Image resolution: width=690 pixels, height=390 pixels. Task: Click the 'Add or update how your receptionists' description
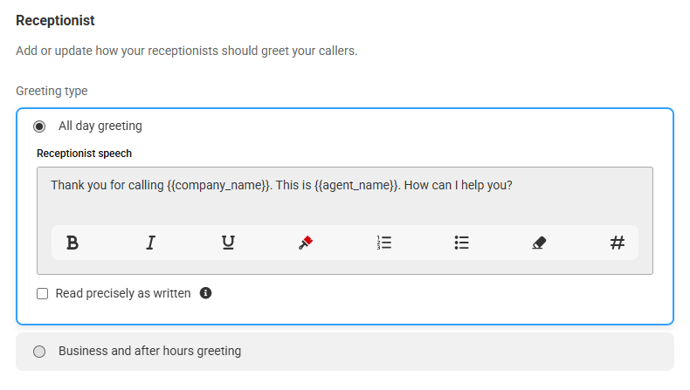[187, 51]
